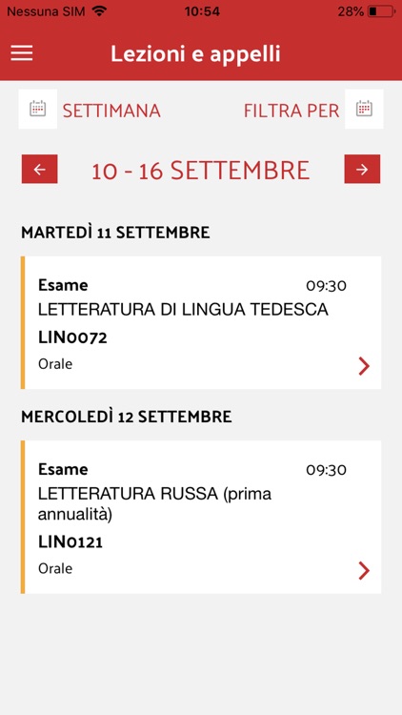The image size is (402, 715).
Task: Open the FILTRA PER filter
Action: coord(291,111)
